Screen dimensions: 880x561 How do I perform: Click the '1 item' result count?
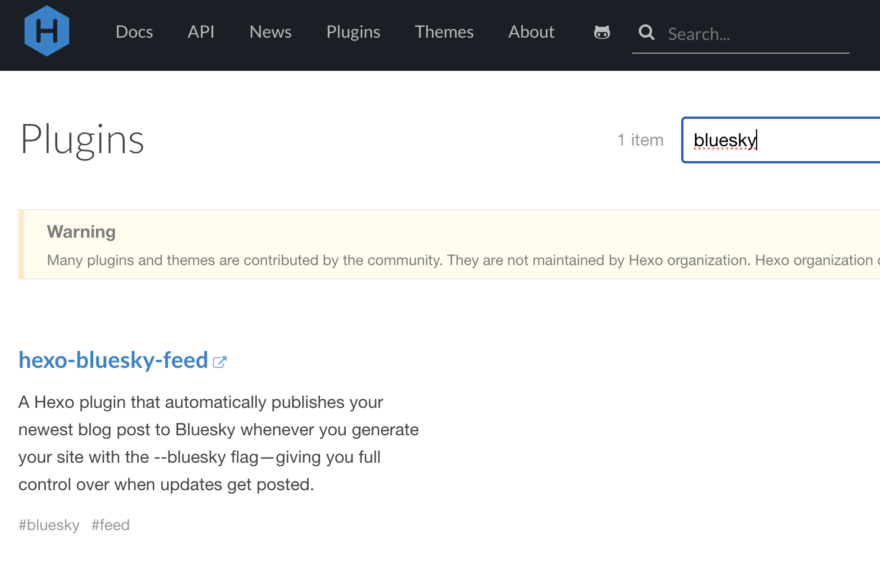(641, 140)
